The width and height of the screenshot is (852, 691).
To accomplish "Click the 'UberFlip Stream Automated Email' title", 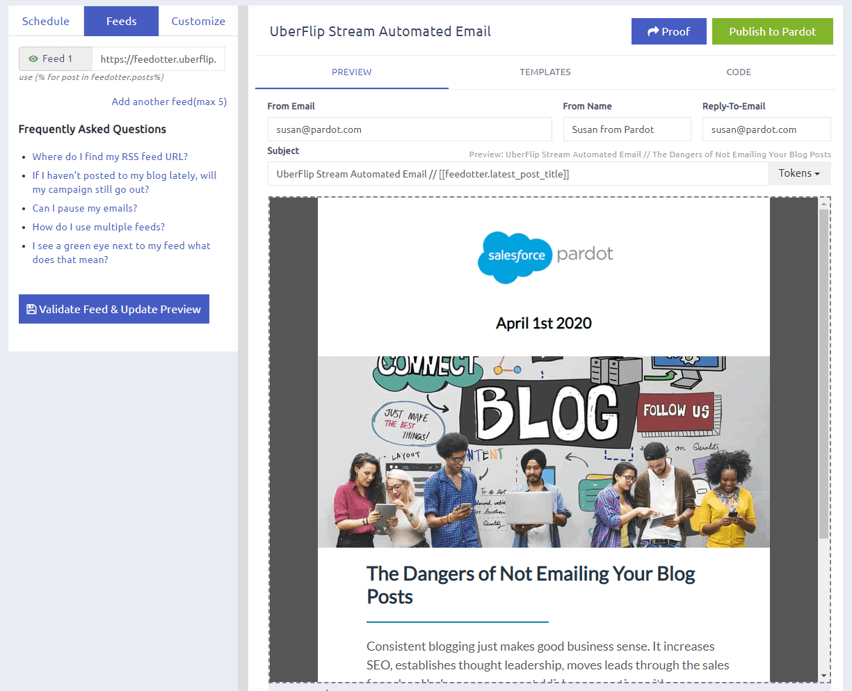I will coord(380,31).
